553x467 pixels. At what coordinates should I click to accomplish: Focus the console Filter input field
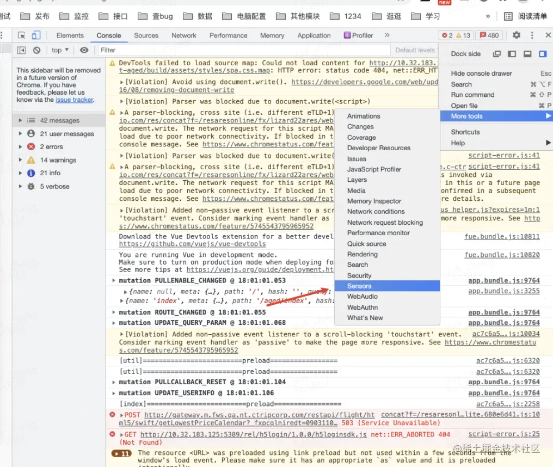point(244,50)
